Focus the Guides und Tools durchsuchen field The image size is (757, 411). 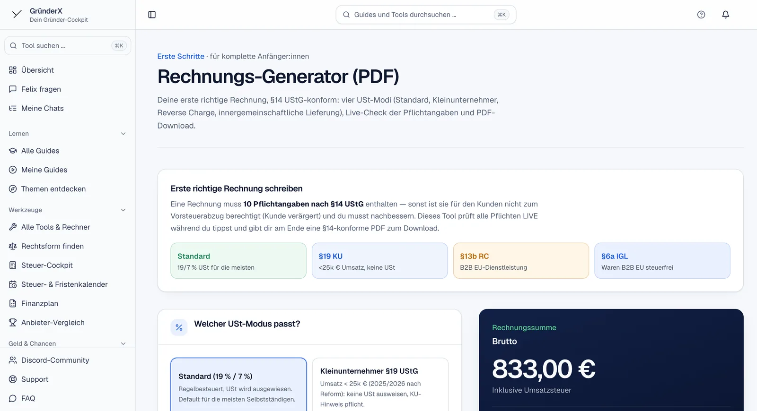click(426, 15)
